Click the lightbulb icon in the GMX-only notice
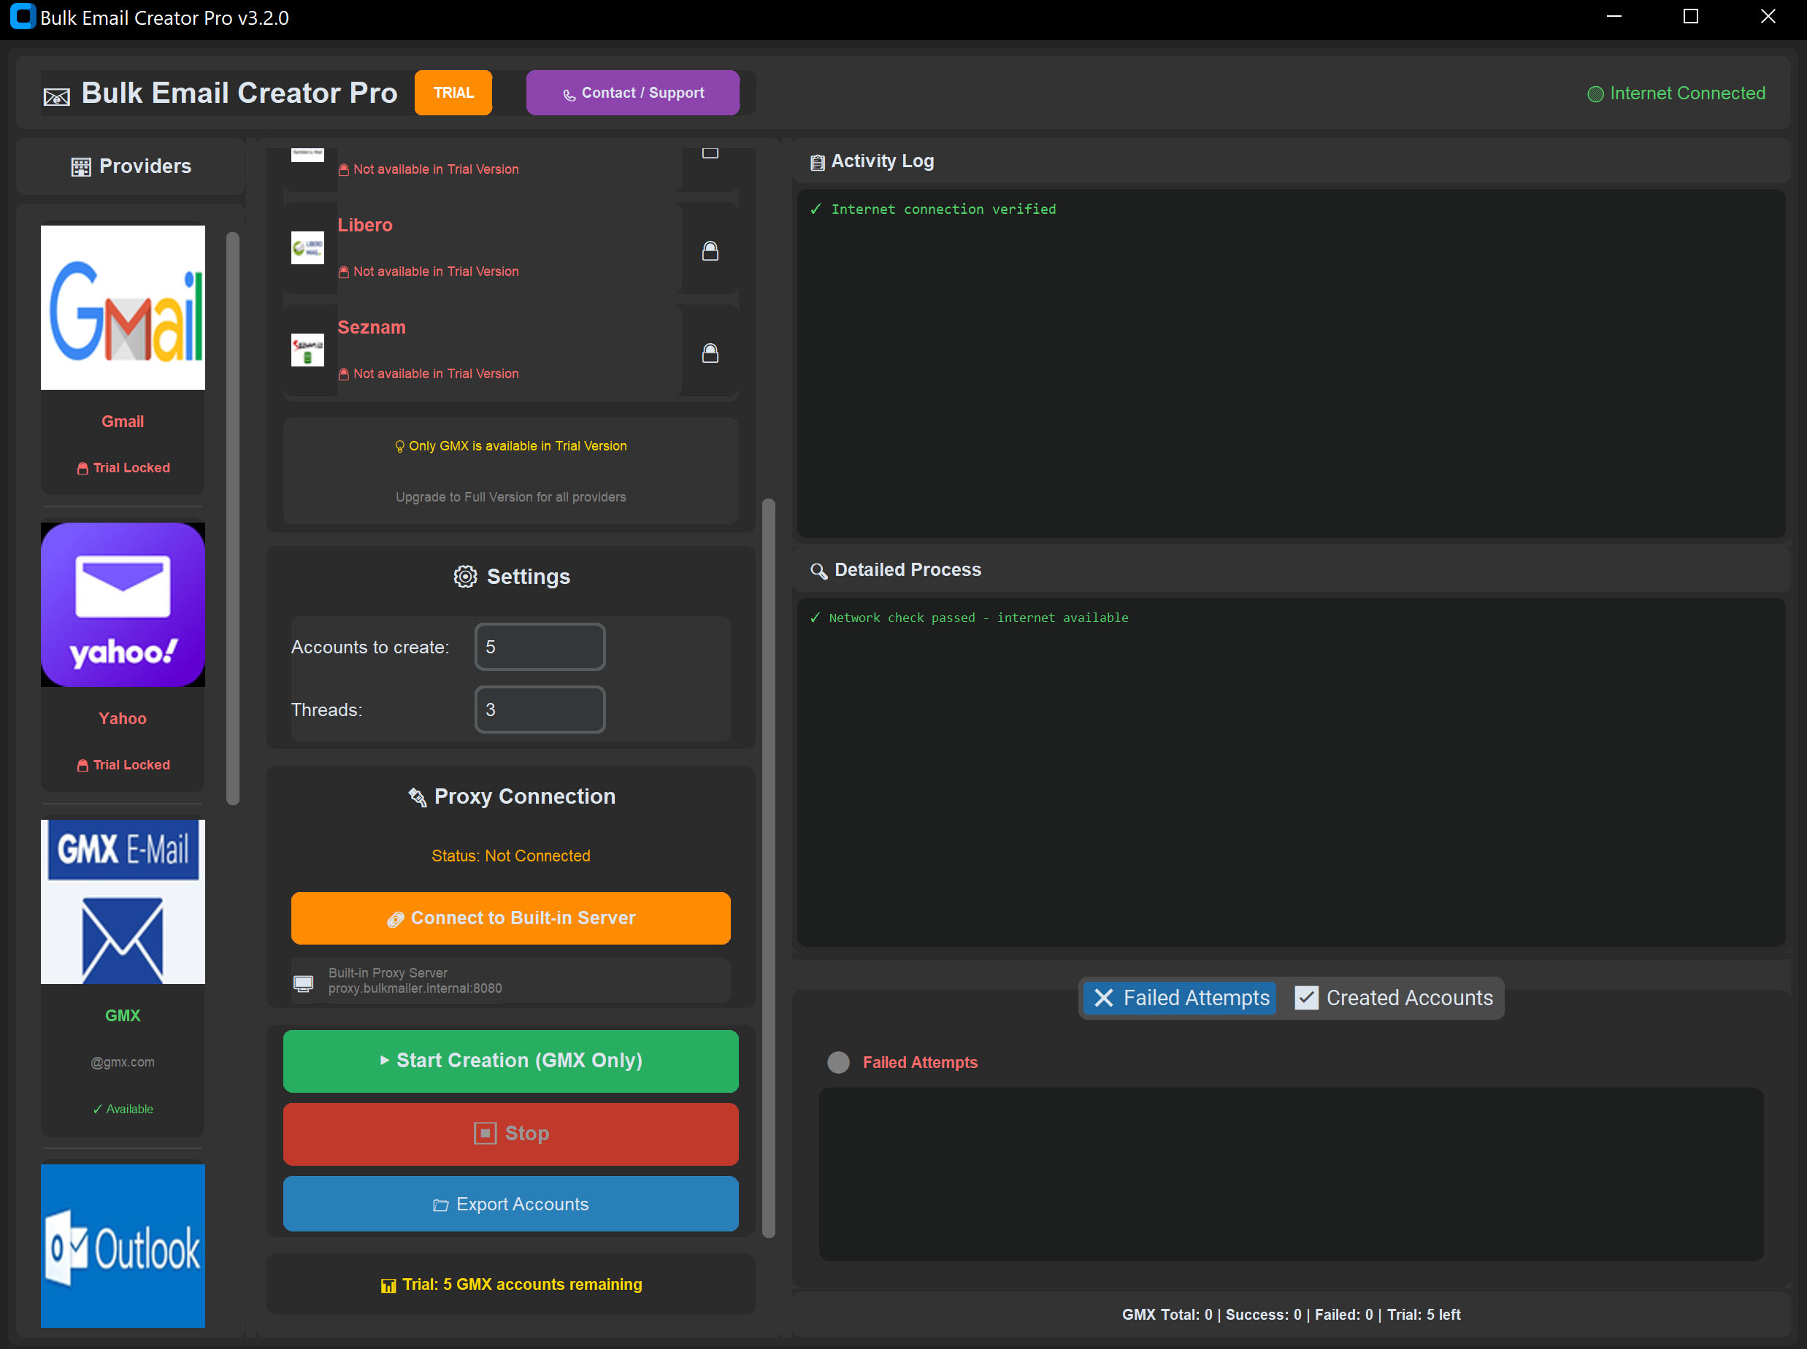The image size is (1807, 1349). [x=399, y=447]
